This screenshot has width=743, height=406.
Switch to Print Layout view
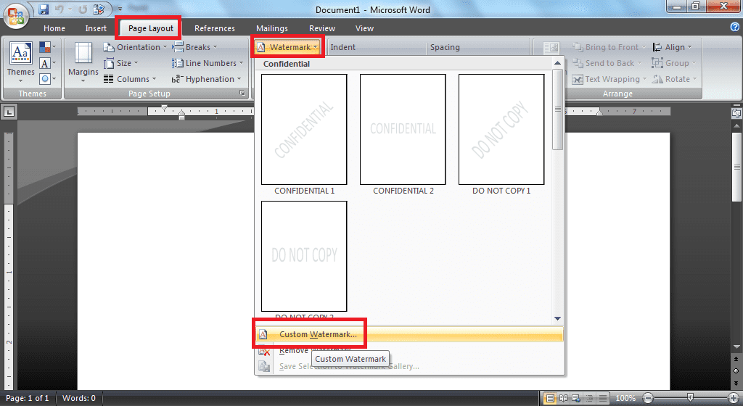coord(550,398)
